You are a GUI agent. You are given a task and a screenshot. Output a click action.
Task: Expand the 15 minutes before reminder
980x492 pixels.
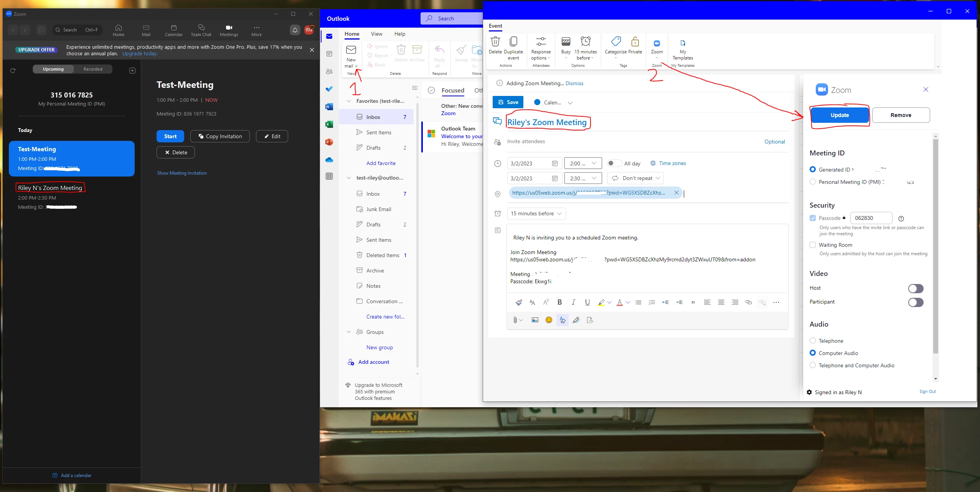tap(536, 213)
